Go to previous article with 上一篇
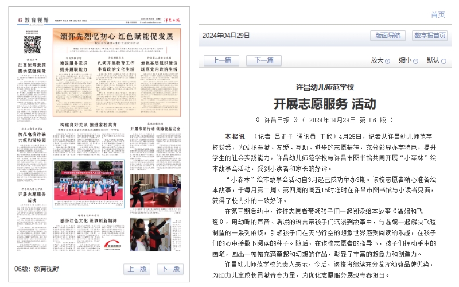Image resolution: width=459 pixels, height=287 pixels. pyautogui.click(x=221, y=61)
